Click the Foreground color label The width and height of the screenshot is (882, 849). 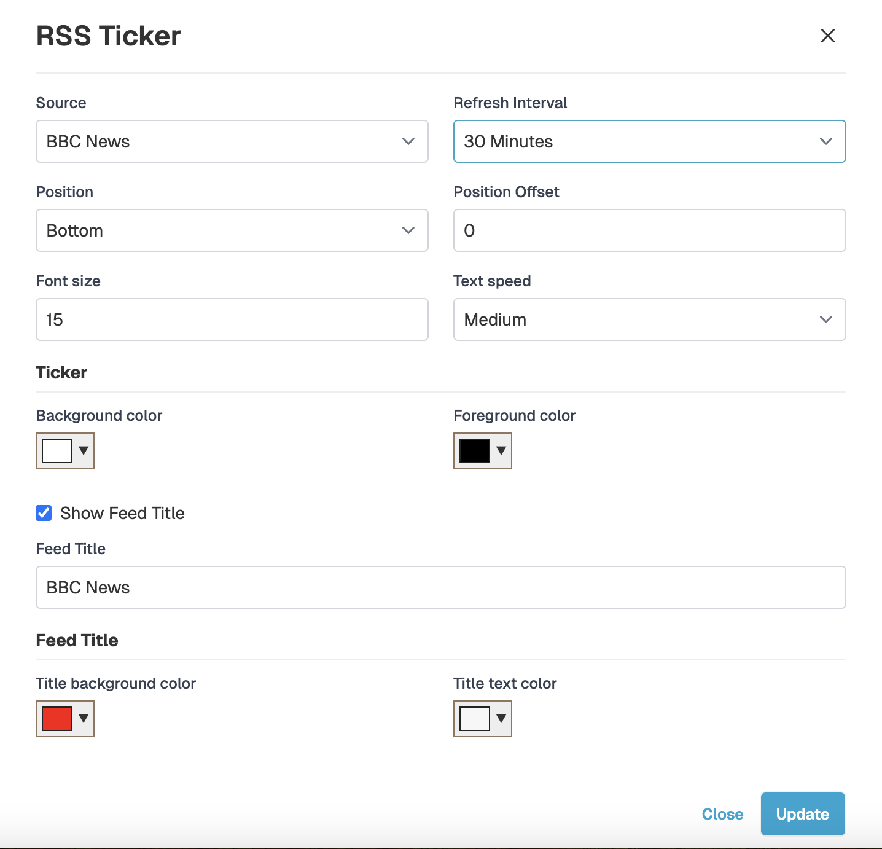[x=515, y=415]
